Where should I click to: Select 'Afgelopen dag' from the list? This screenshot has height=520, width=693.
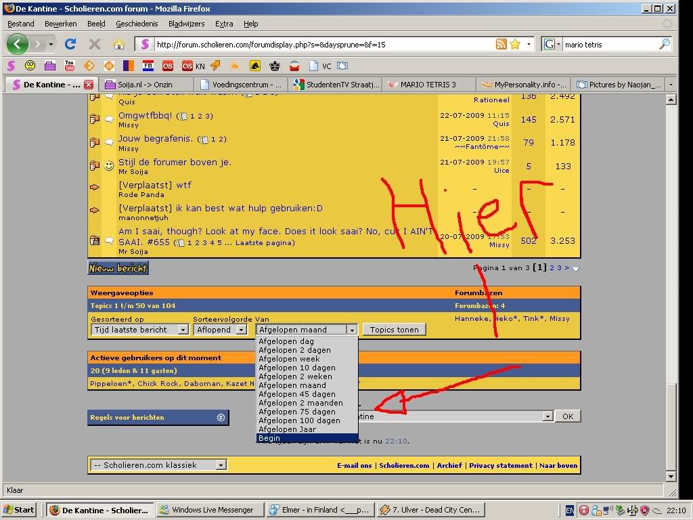307,341
